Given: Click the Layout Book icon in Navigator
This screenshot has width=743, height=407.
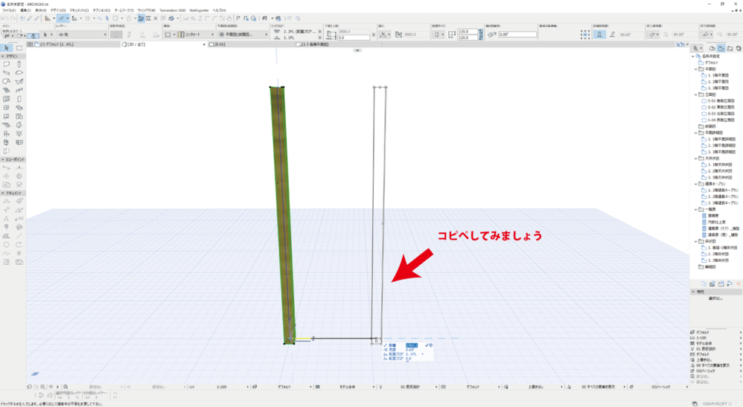Looking at the screenshot, I should pyautogui.click(x=730, y=48).
